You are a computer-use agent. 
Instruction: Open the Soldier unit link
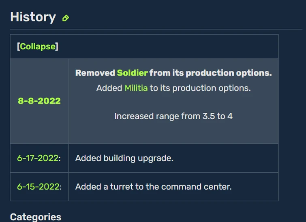(x=132, y=73)
